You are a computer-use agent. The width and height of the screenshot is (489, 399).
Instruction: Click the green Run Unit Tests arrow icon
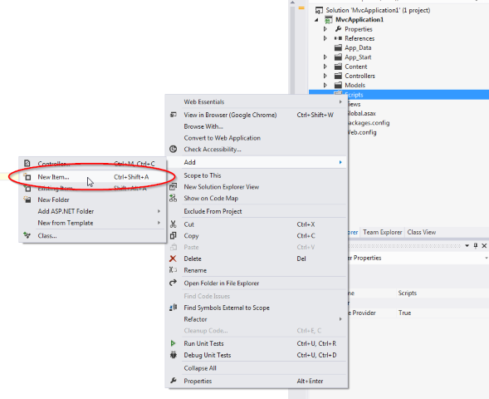(173, 343)
